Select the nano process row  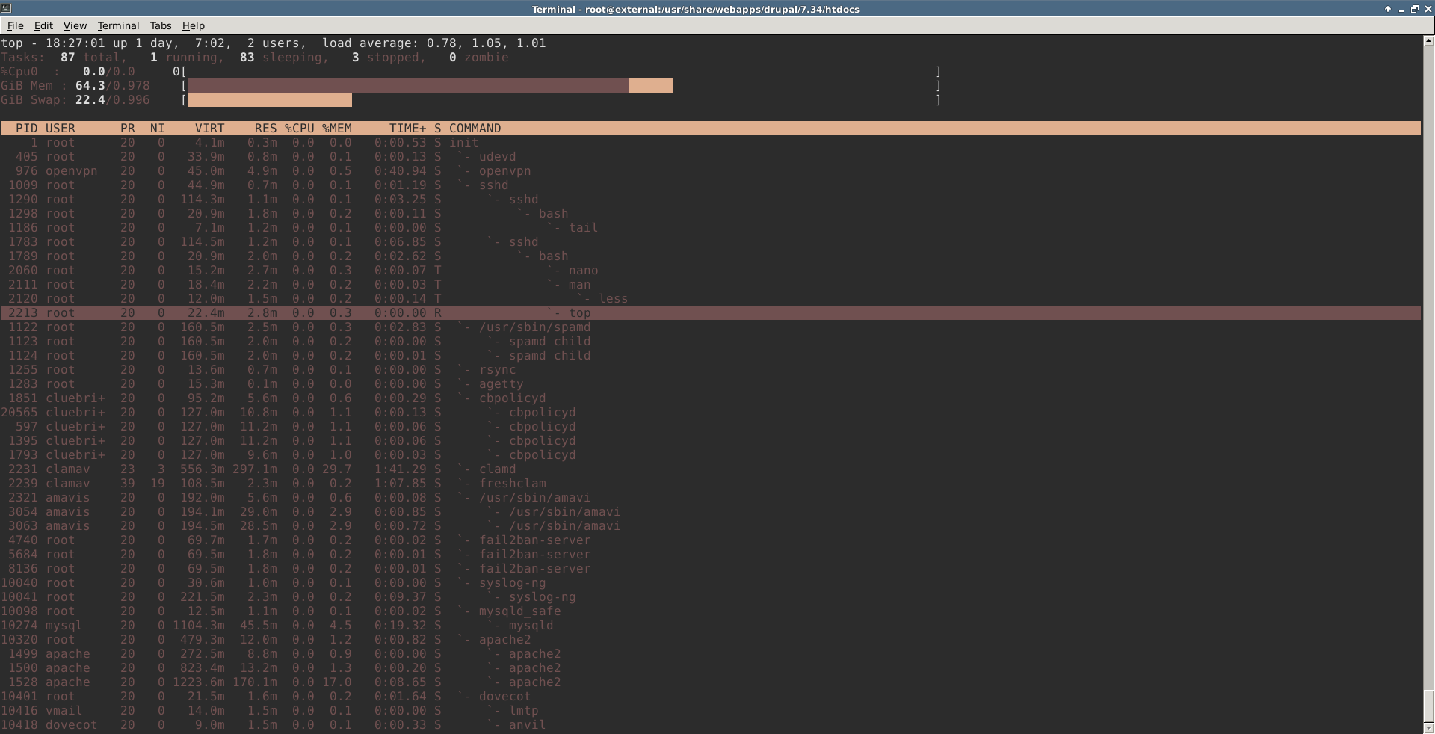pos(710,271)
